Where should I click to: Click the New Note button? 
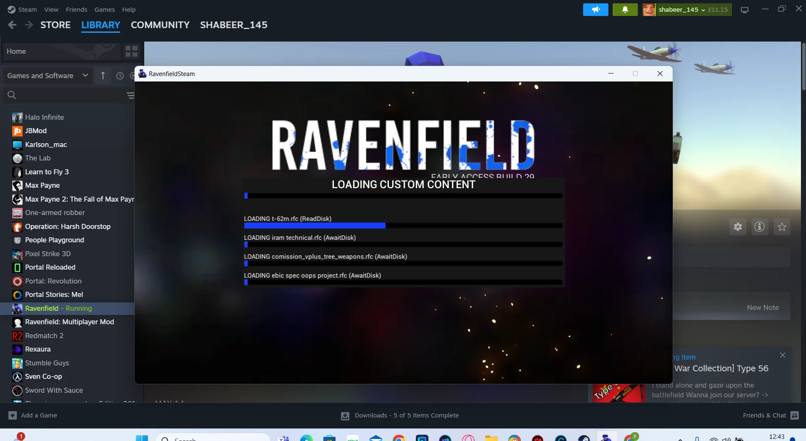[763, 307]
